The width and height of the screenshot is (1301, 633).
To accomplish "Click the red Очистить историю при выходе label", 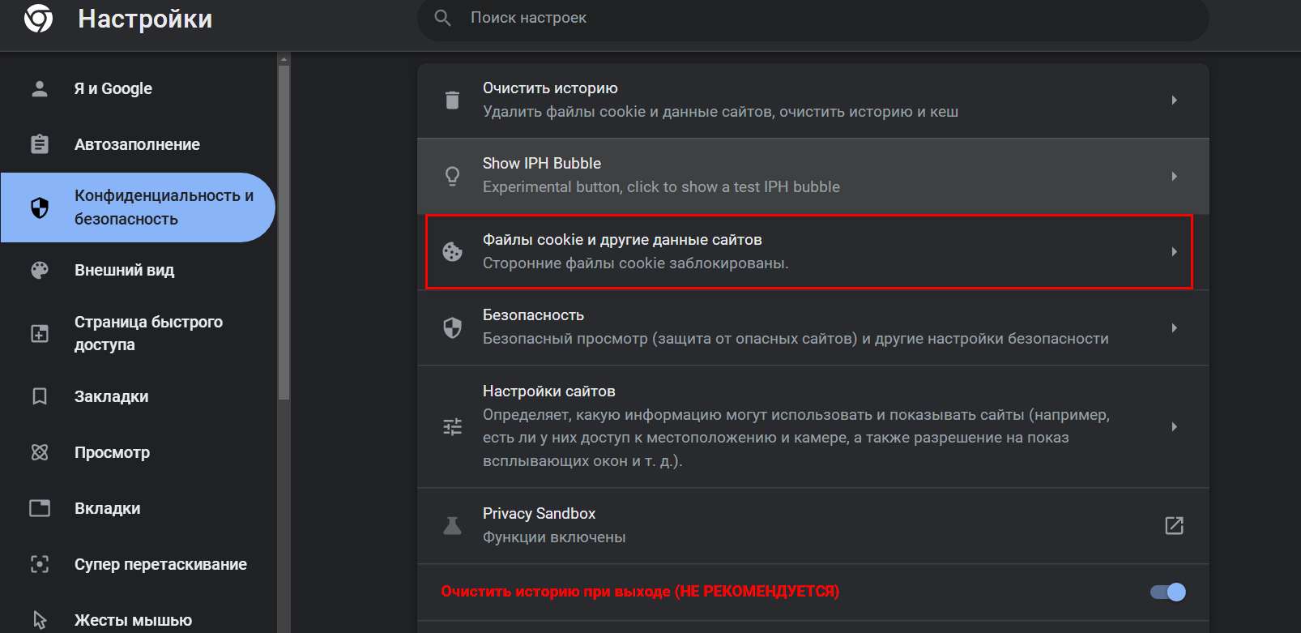I will pos(640,591).
